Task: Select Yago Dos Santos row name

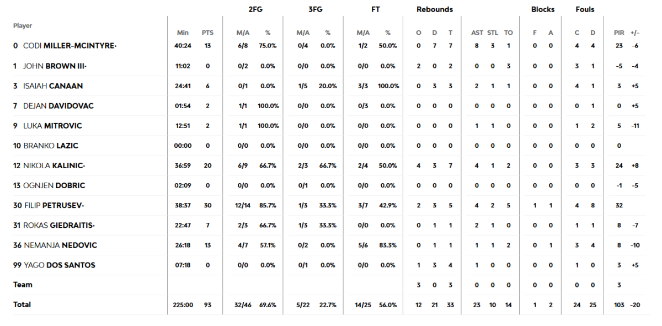Action: (59, 265)
